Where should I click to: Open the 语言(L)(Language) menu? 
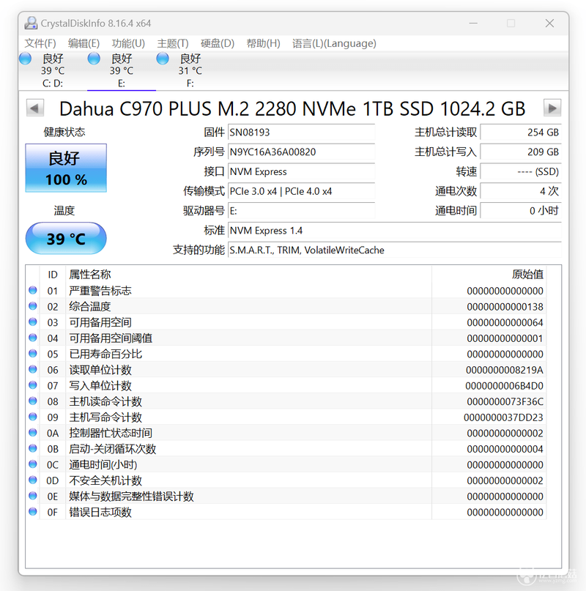[x=334, y=43]
